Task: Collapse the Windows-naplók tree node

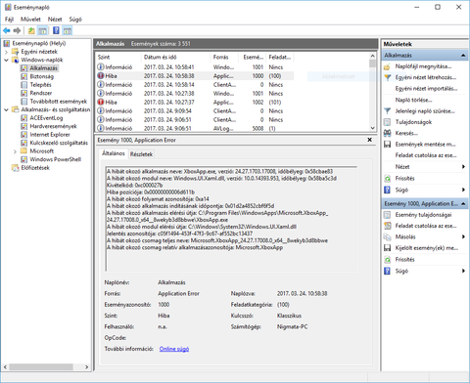Action: 6,60
